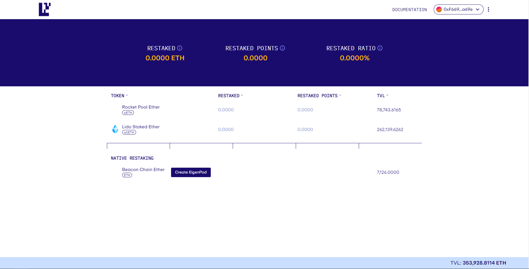Show info tooltip for RESTAKED RATIO
The width and height of the screenshot is (529, 269).
pos(380,48)
